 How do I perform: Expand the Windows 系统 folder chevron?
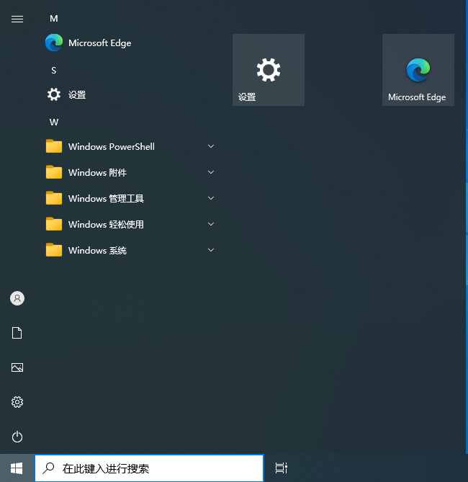211,250
